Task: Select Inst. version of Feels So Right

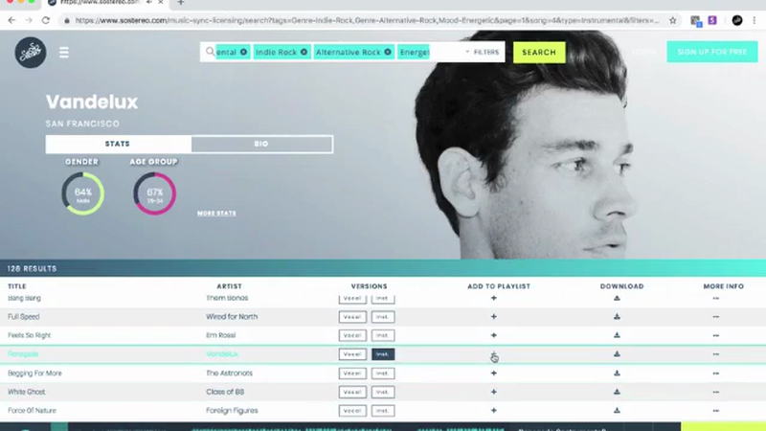Action: pyautogui.click(x=382, y=335)
